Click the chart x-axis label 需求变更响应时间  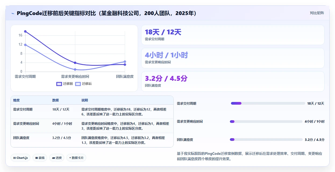75,76
